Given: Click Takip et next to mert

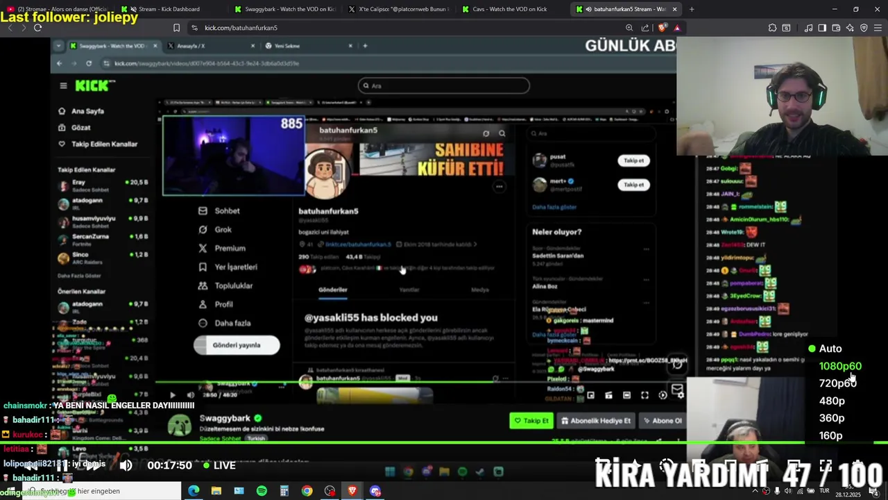Looking at the screenshot, I should click(633, 185).
